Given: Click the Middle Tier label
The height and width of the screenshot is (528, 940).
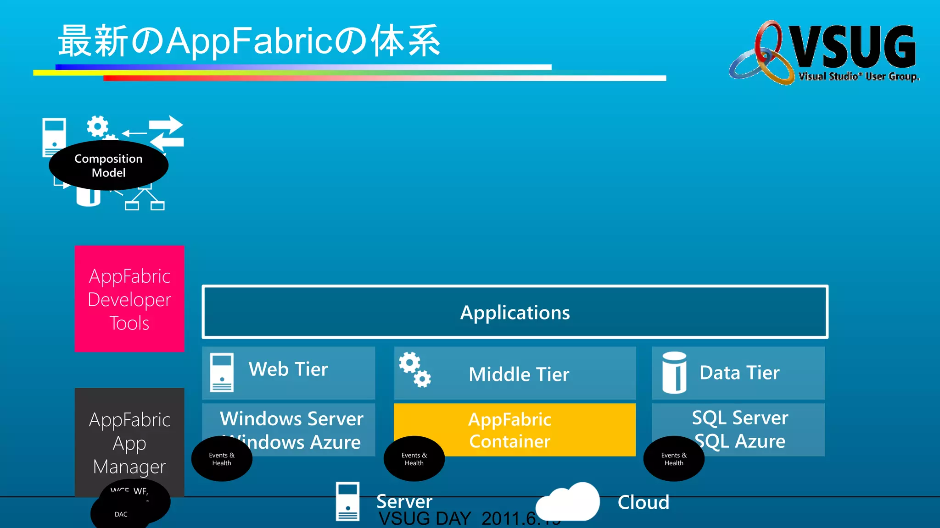Looking at the screenshot, I should click(519, 374).
